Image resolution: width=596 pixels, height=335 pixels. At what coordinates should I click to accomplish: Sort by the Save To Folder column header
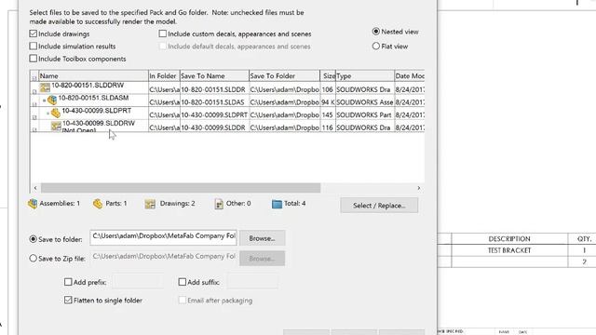point(284,76)
